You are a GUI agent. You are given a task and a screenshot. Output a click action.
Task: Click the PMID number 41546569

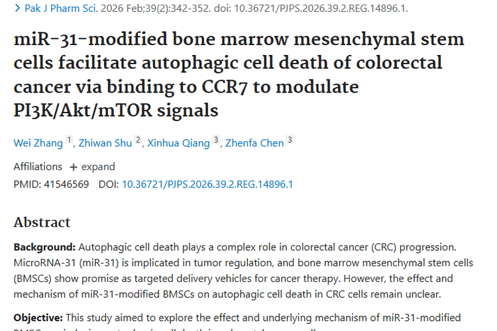pos(66,184)
